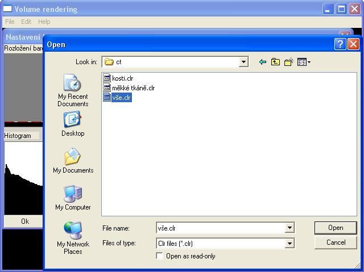Viewport: 364px width, 272px height.
Task: Go back using the green arrow icon
Action: (263, 62)
